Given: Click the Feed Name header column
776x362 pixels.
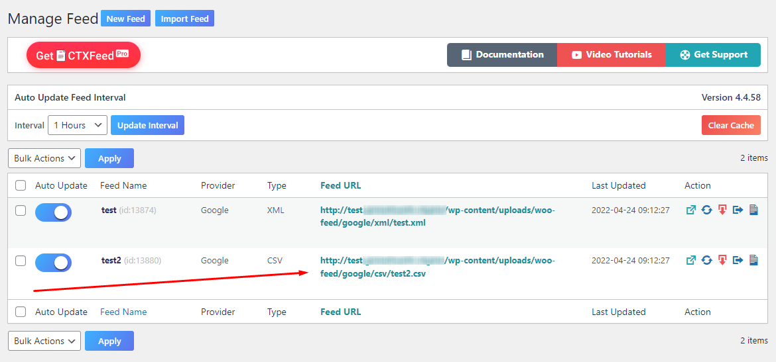Looking at the screenshot, I should [x=123, y=186].
